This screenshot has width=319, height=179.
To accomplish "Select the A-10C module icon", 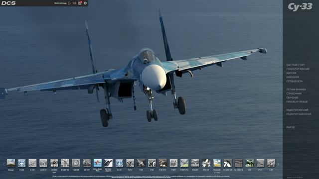I will pos(32,163).
